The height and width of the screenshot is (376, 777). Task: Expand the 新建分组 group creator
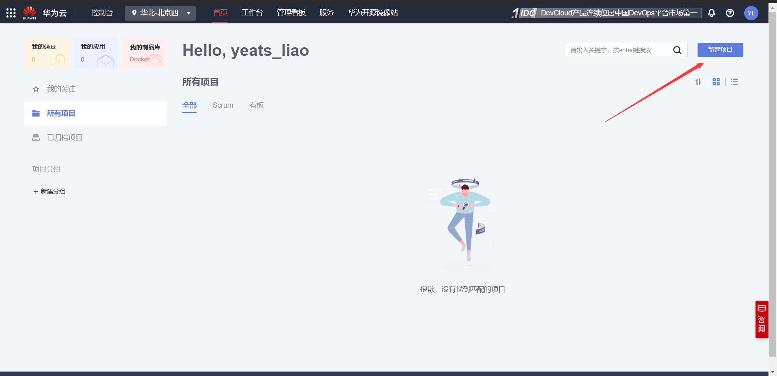click(49, 191)
